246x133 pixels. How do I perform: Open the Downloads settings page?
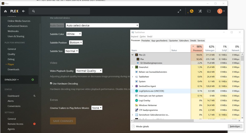coord(14,70)
